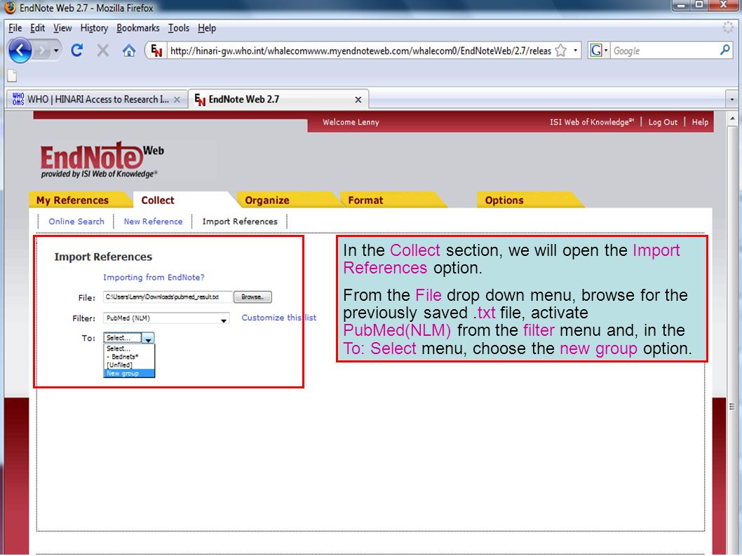Click the WHO favicon on first tab

[18, 100]
